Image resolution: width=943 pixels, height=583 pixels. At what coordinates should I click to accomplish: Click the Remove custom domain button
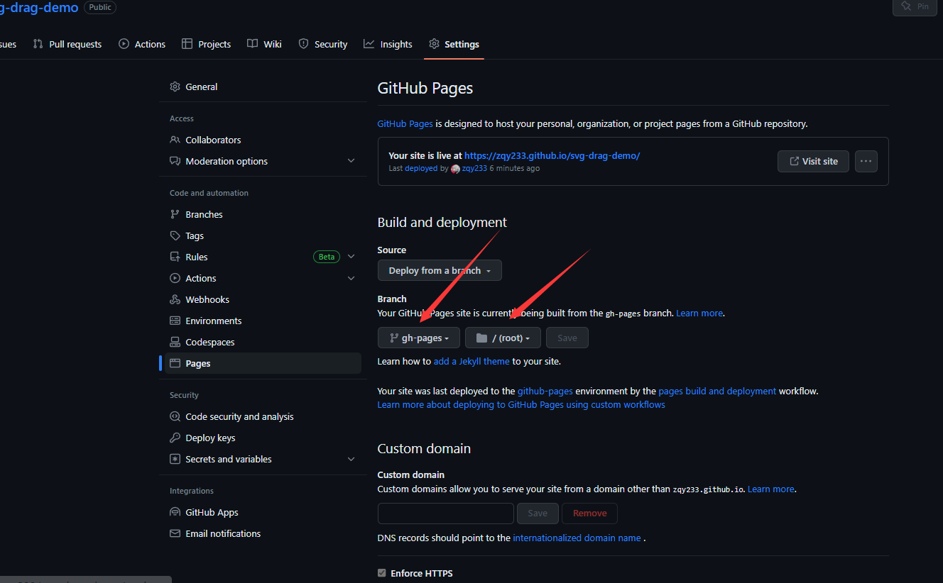point(590,513)
